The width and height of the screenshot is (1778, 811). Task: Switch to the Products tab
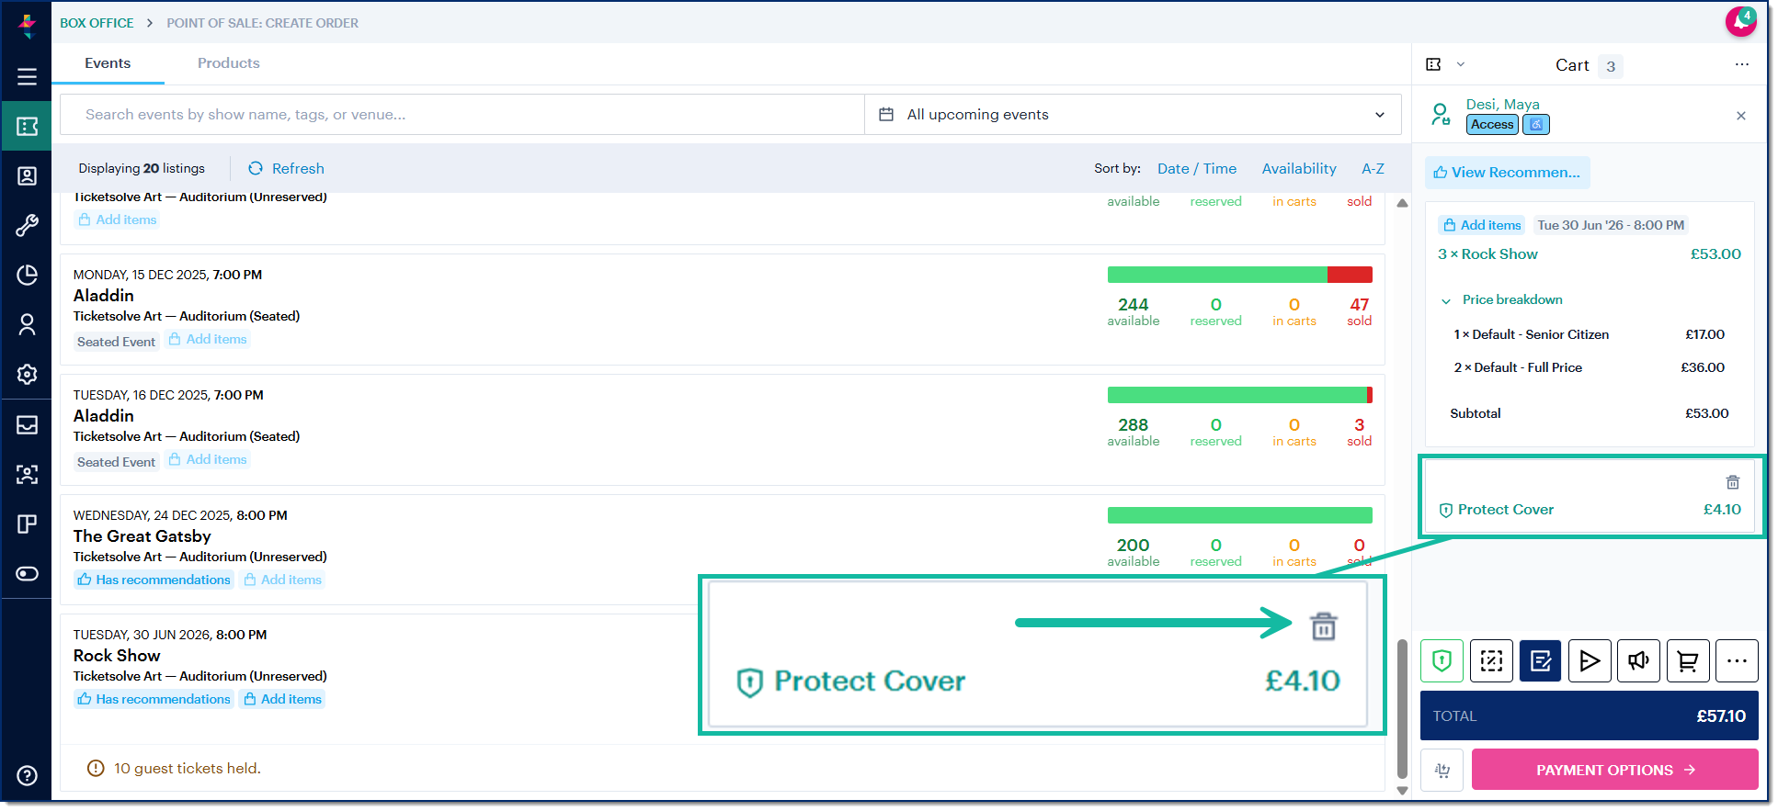228,63
